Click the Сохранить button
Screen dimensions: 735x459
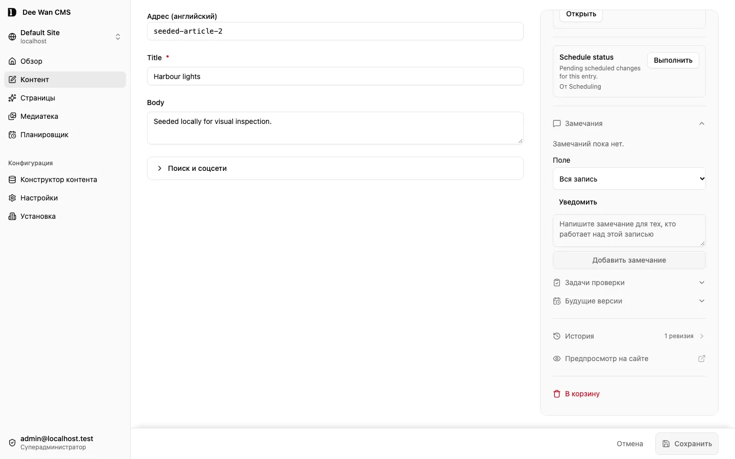coord(687,444)
